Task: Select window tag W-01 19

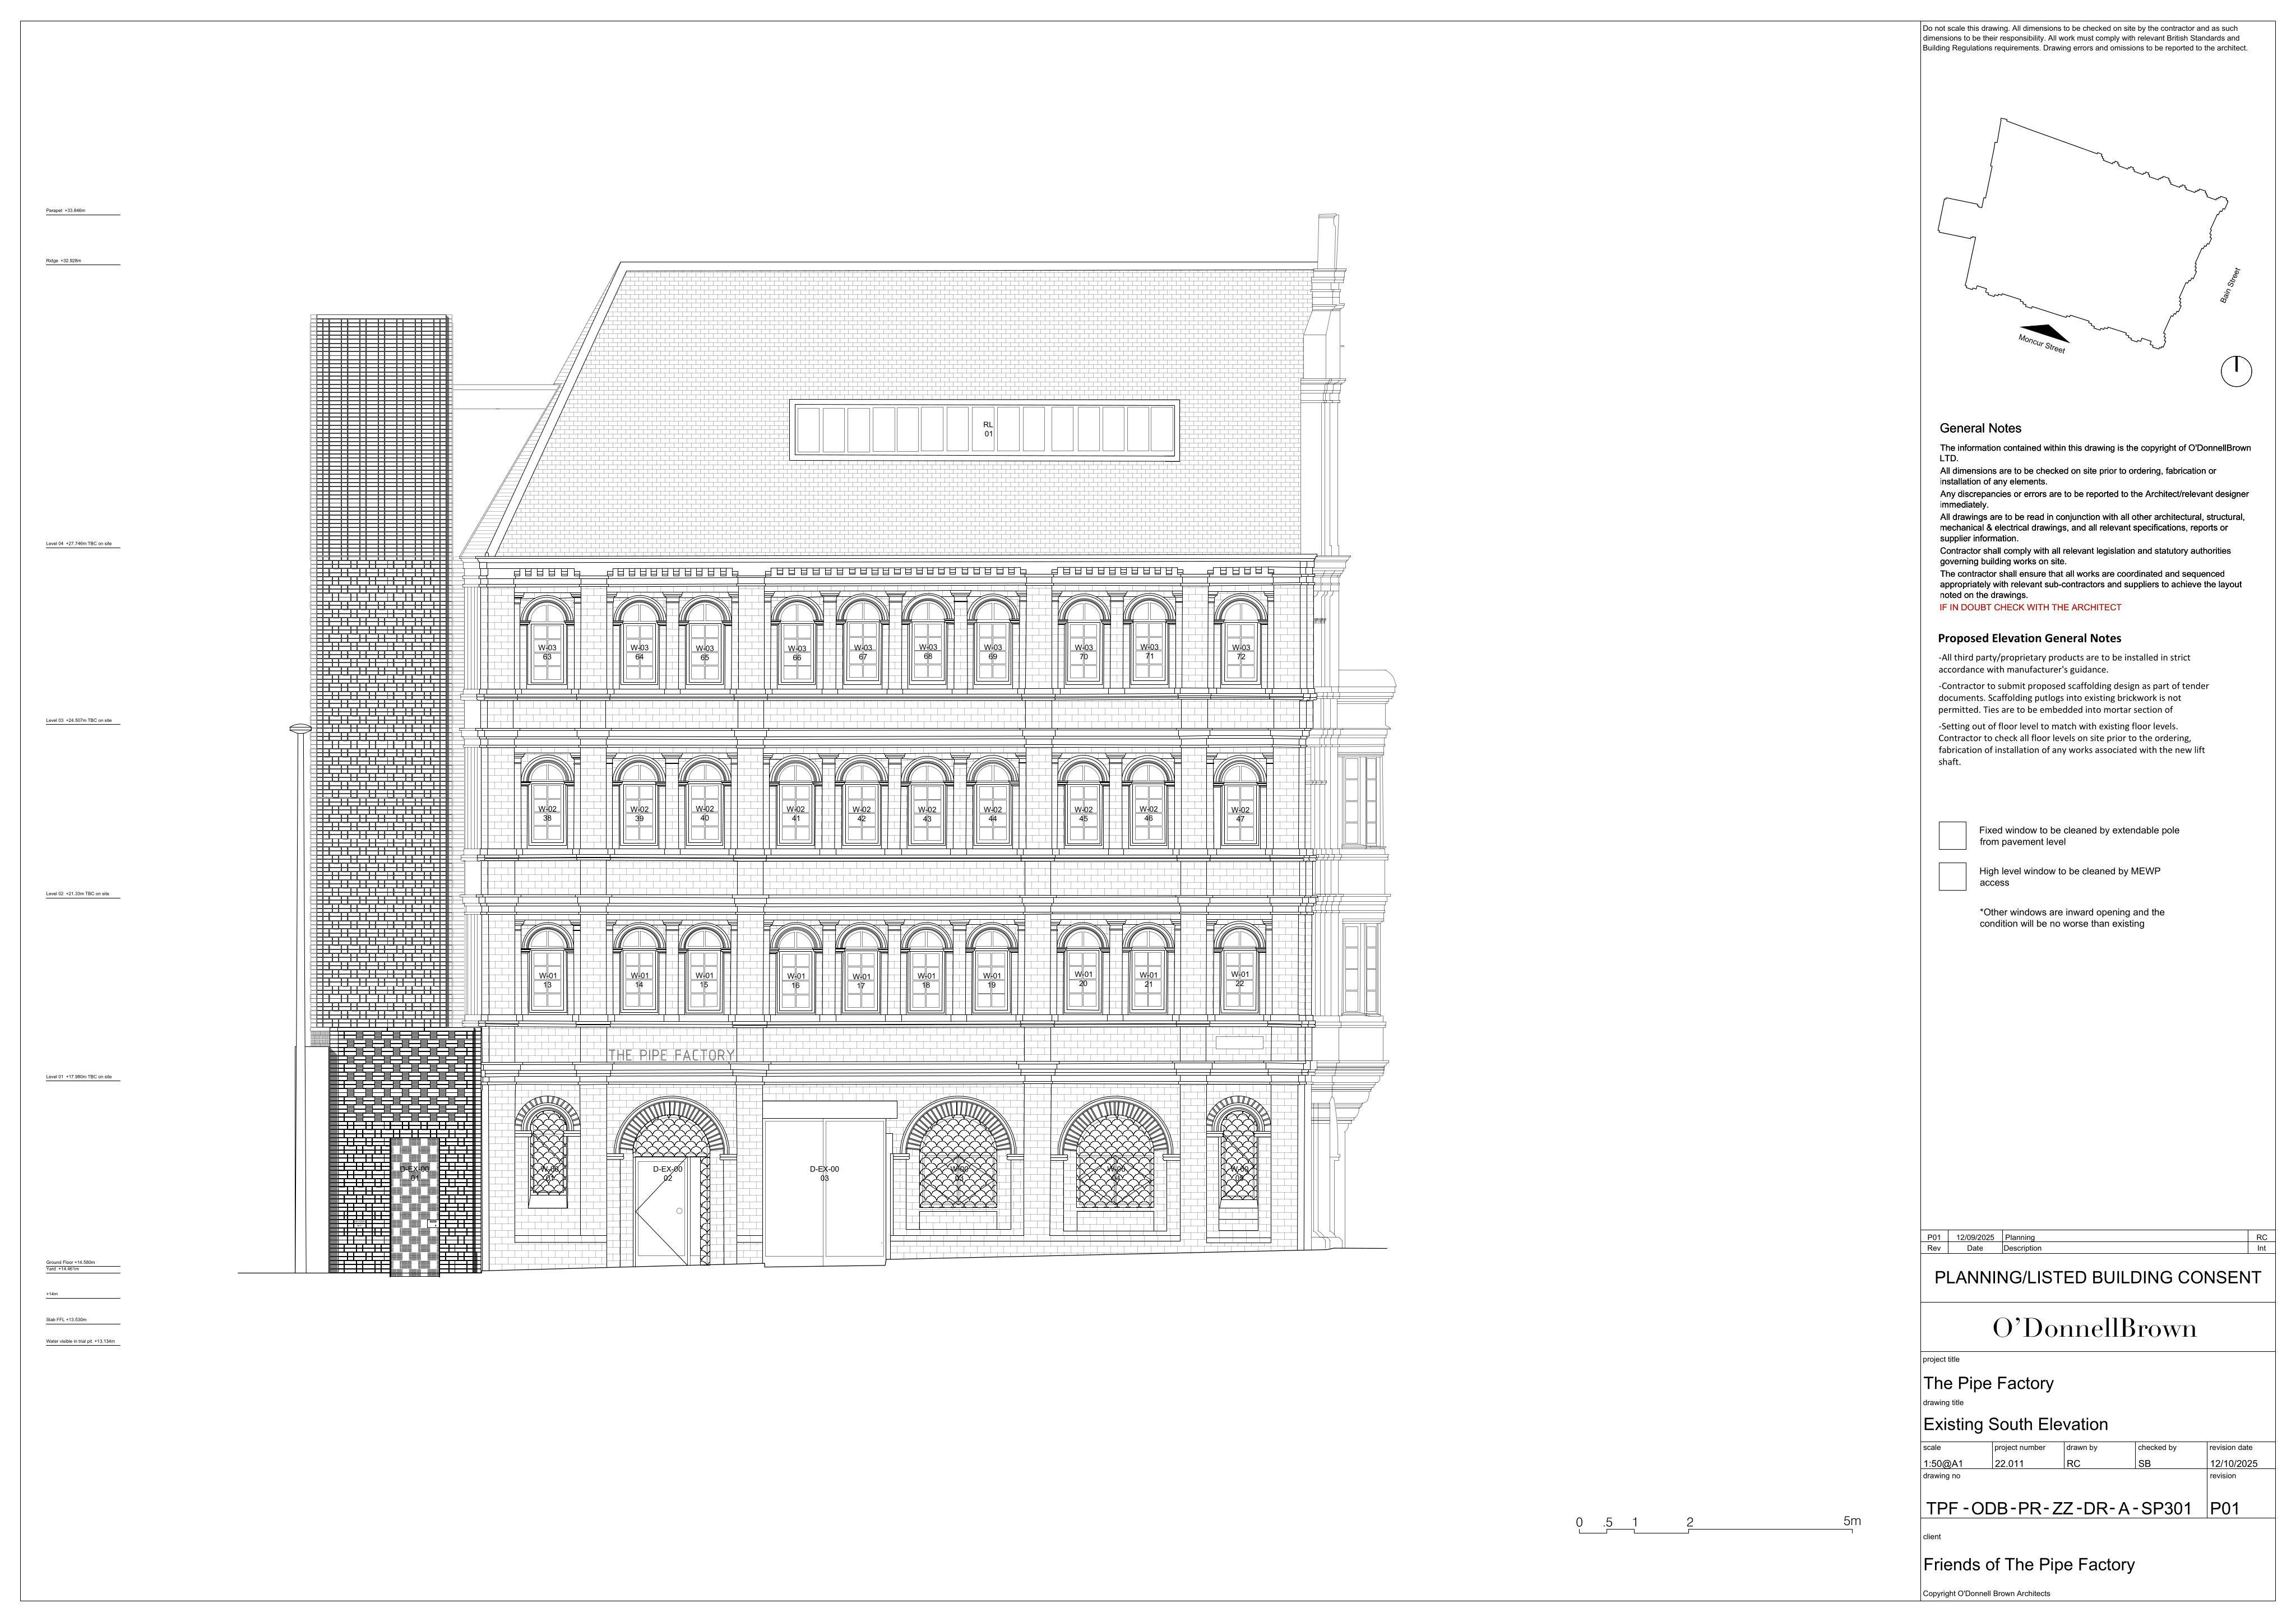Action: click(992, 980)
